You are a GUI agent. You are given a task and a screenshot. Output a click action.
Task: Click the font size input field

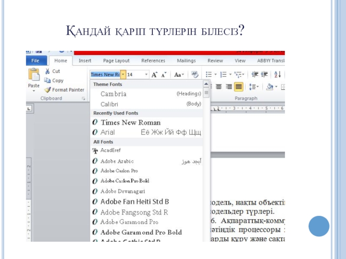pos(135,74)
